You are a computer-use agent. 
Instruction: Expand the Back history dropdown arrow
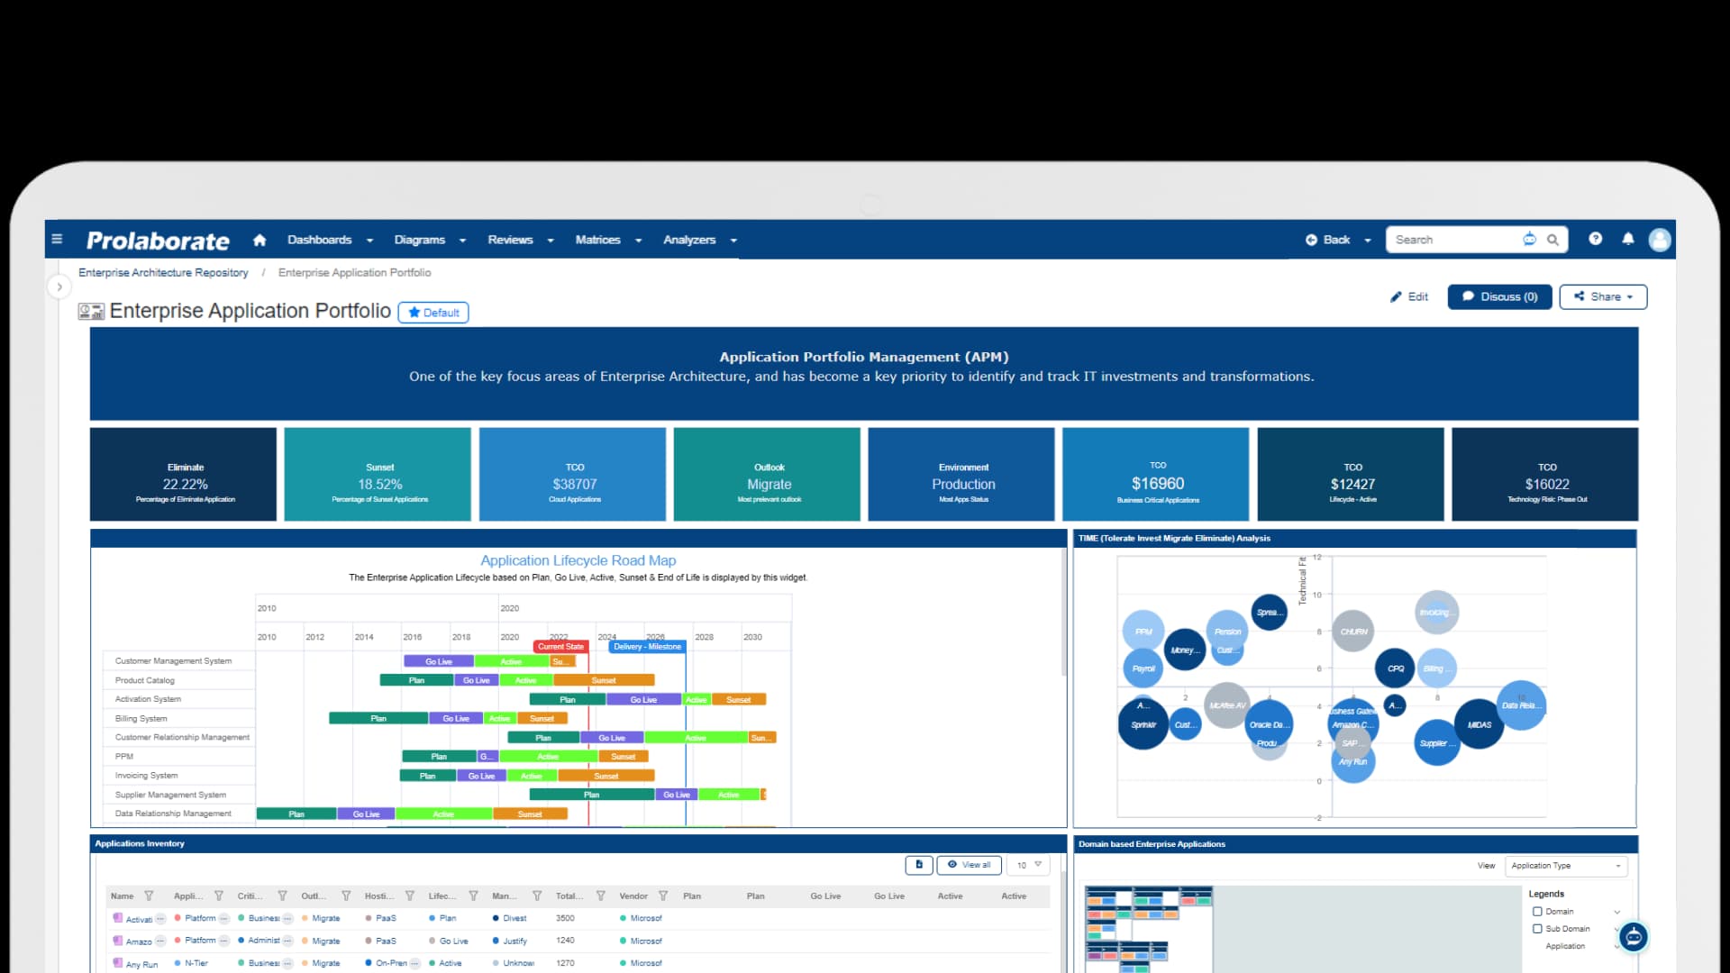click(x=1367, y=241)
